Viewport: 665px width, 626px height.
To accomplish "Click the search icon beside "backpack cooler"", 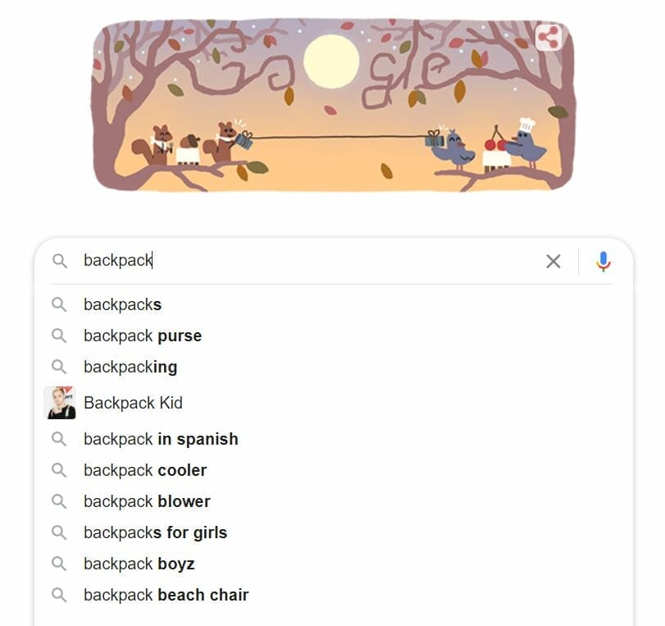I will tap(59, 470).
